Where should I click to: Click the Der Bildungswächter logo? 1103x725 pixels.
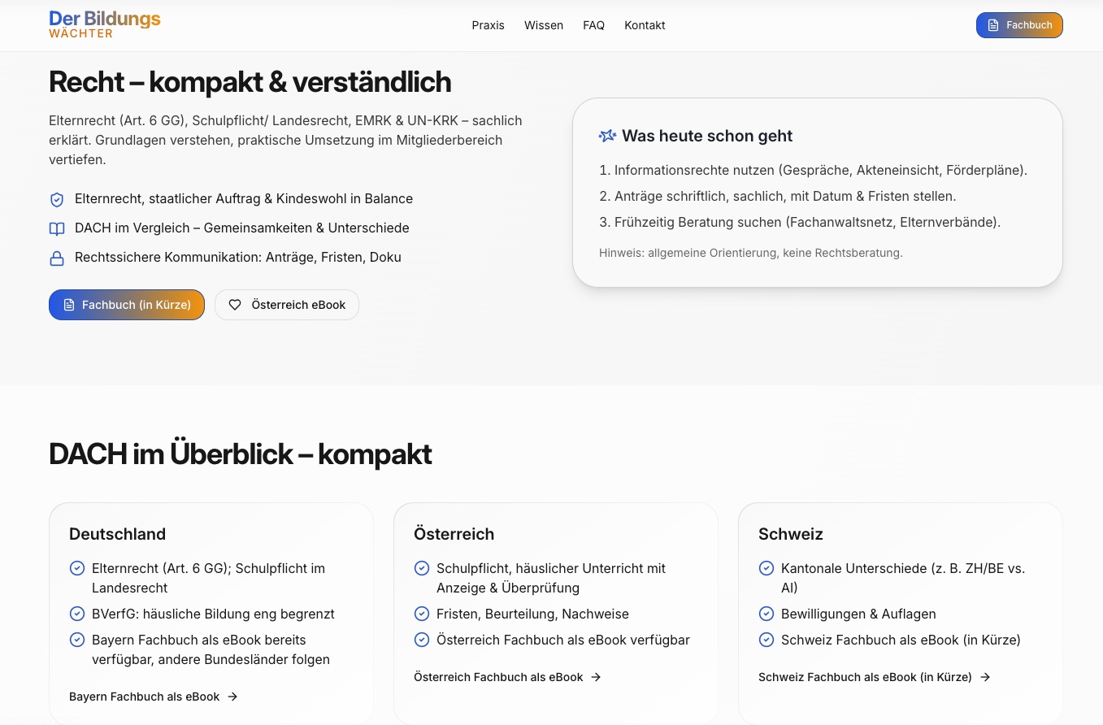tap(105, 24)
